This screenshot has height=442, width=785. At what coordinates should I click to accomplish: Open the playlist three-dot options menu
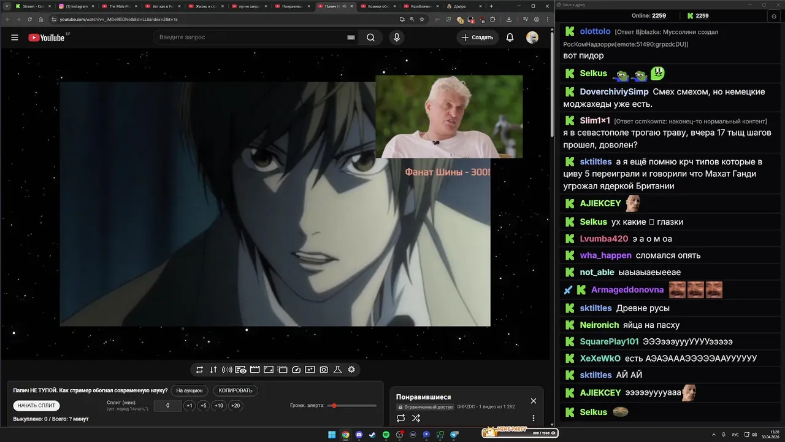pos(533,418)
